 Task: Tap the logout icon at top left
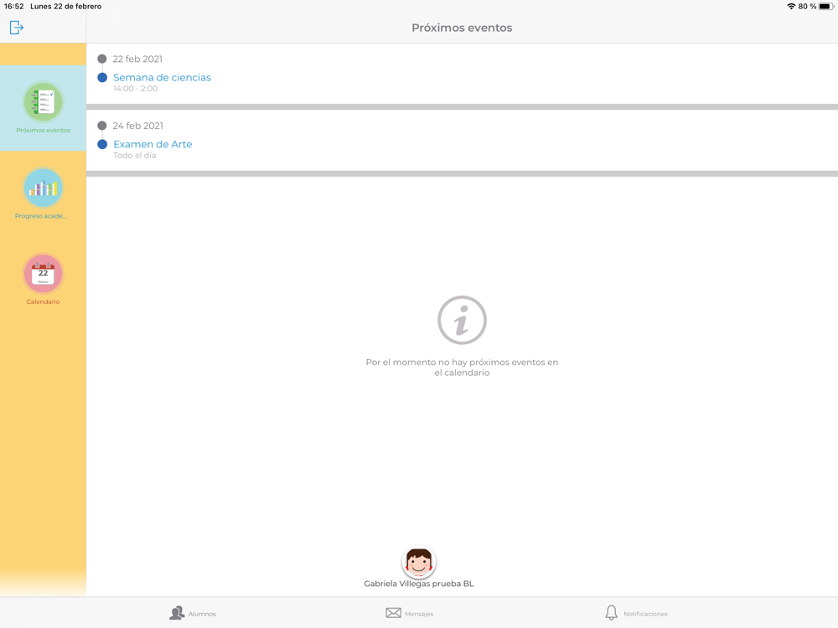pos(16,28)
